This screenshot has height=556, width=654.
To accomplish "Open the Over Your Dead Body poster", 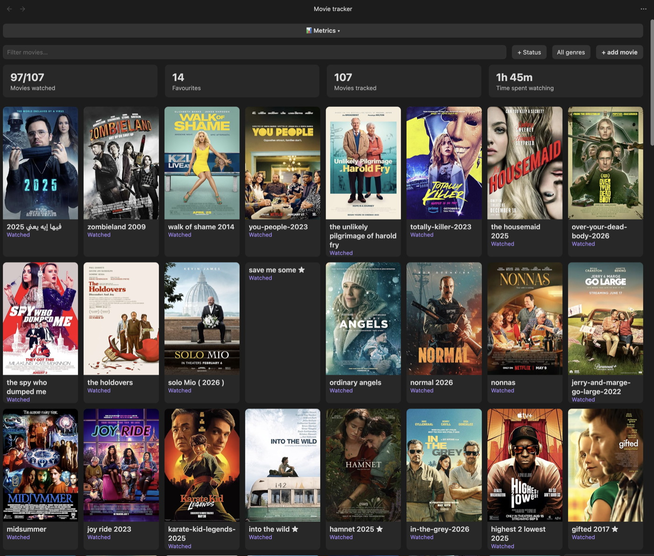I will point(605,163).
